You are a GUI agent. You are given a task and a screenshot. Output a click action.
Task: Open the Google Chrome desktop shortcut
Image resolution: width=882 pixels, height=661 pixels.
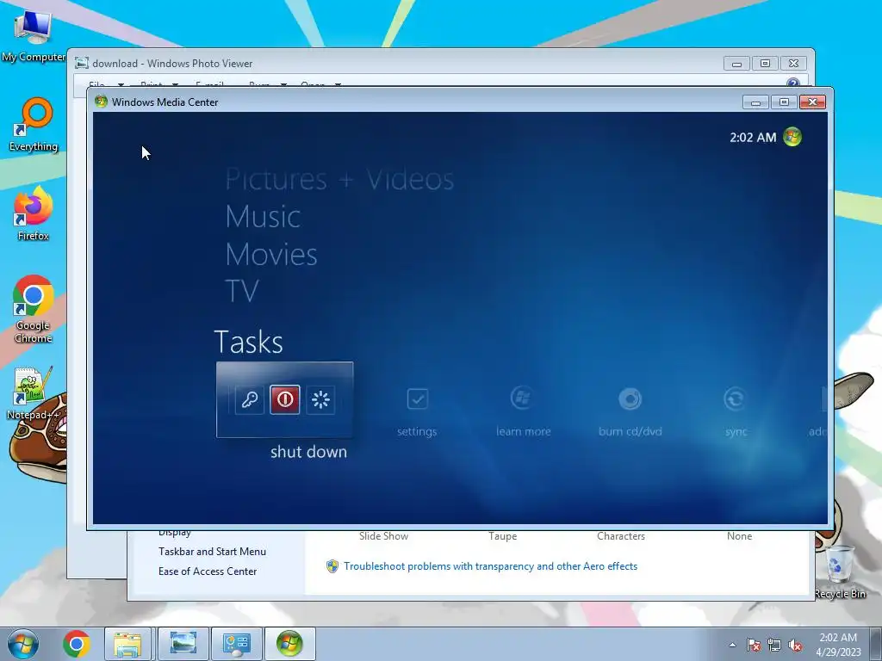click(x=34, y=309)
